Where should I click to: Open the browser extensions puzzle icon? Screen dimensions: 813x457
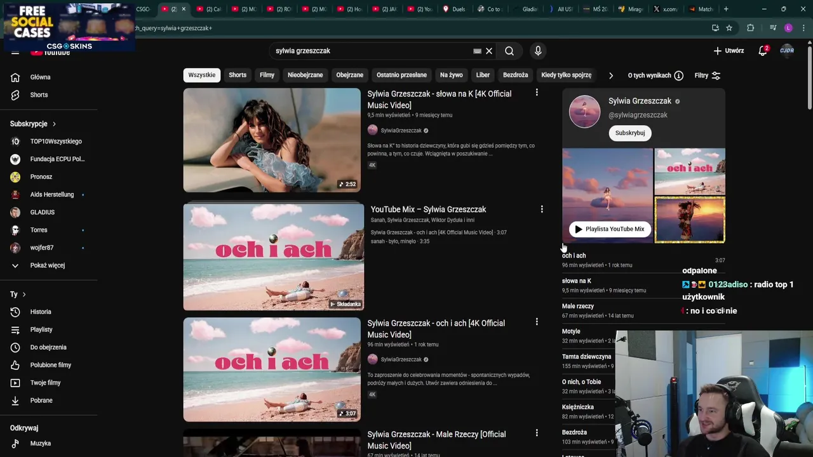click(x=751, y=28)
